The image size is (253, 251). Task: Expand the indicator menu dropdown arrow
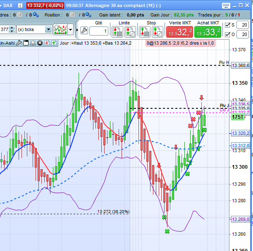tap(71, 29)
